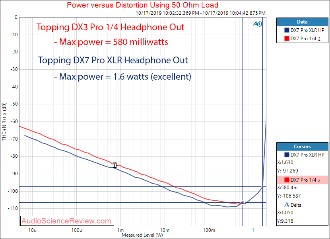
Task: Click the Measured Level (W) axis label
Action: pos(142,235)
